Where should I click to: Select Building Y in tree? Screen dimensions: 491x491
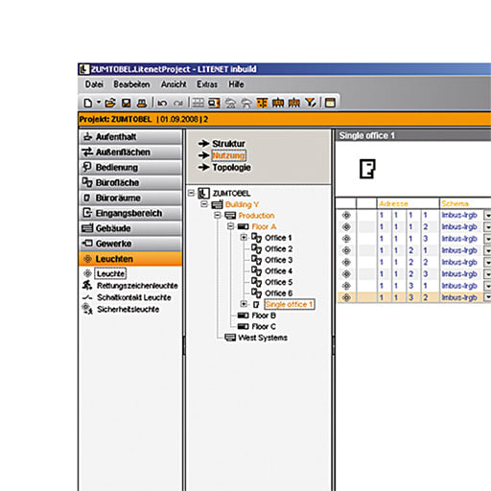(242, 204)
